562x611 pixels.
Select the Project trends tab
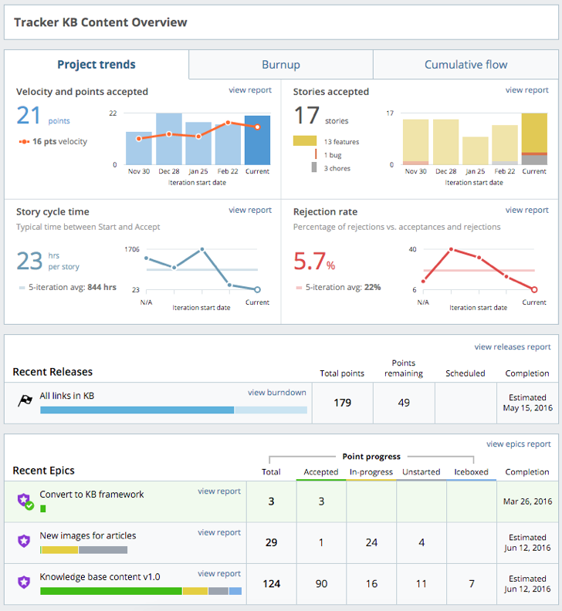[x=96, y=65]
